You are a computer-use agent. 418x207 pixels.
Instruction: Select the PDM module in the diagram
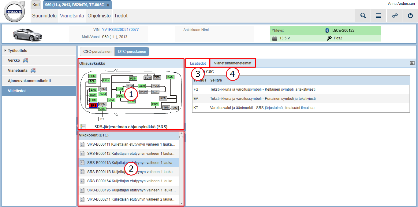pyautogui.click(x=133, y=79)
